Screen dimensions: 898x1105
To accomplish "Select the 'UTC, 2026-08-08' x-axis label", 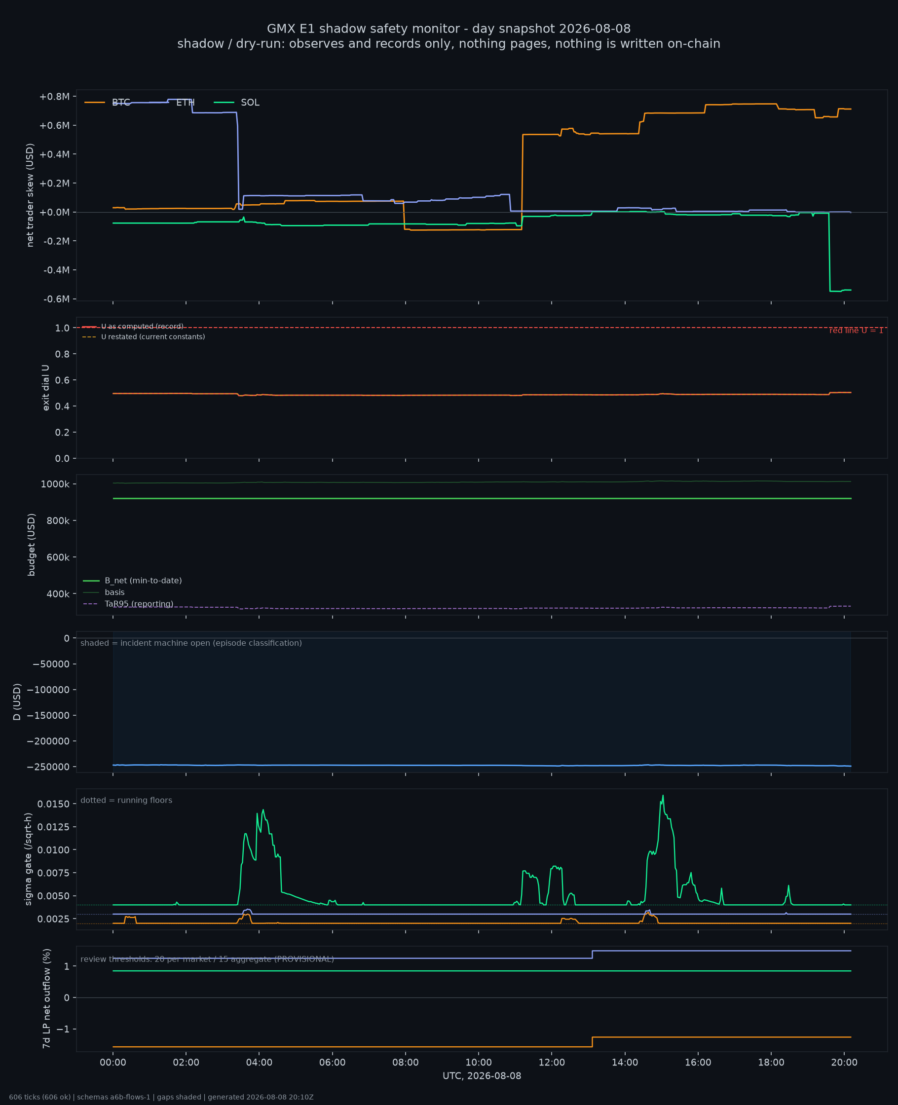I will tap(482, 1076).
